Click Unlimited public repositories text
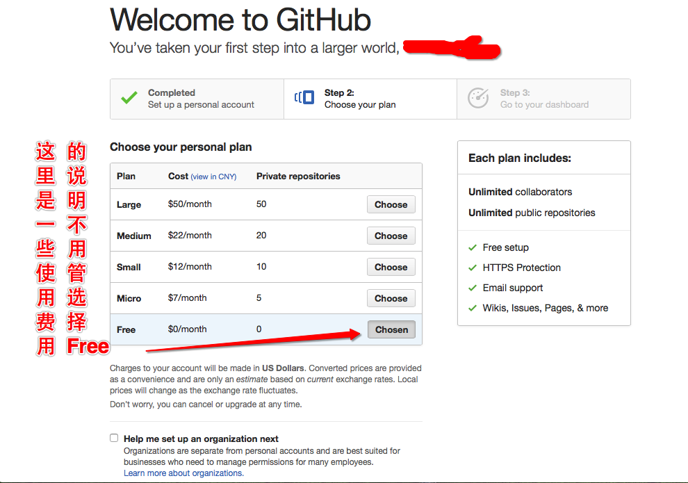Screen dimensions: 688x483 pos(532,213)
